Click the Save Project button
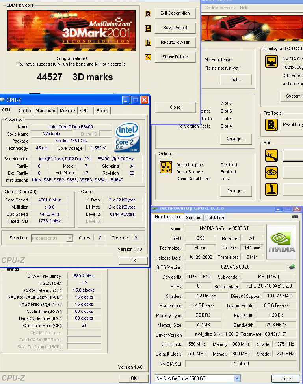Screen dimensions: 303x384 click(175, 28)
